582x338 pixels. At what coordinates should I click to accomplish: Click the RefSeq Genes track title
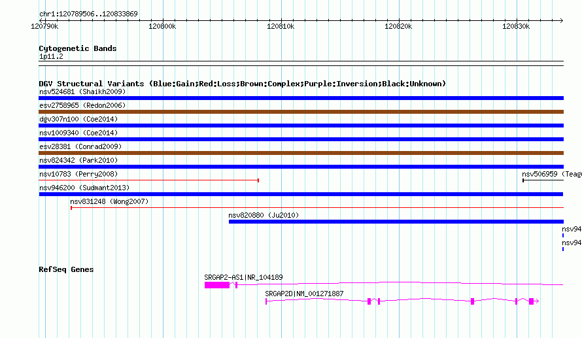(66, 269)
